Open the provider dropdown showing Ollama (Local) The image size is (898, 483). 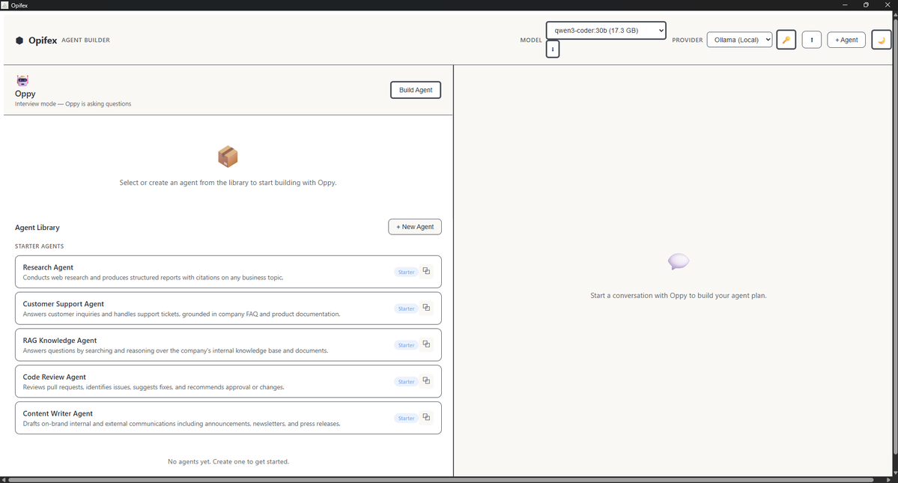click(x=739, y=40)
